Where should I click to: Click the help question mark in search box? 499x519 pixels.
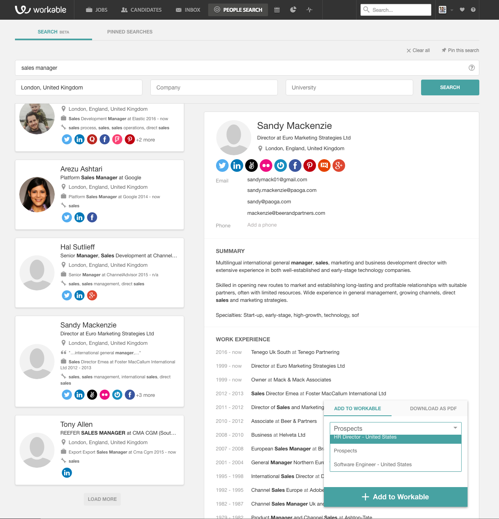coord(471,68)
